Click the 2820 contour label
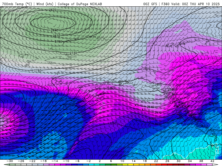Viewport: 222px width, 166px height. click(147, 69)
